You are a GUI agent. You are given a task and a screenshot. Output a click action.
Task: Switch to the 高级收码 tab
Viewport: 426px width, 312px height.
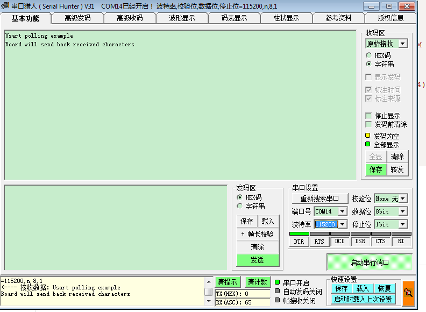coord(130,18)
